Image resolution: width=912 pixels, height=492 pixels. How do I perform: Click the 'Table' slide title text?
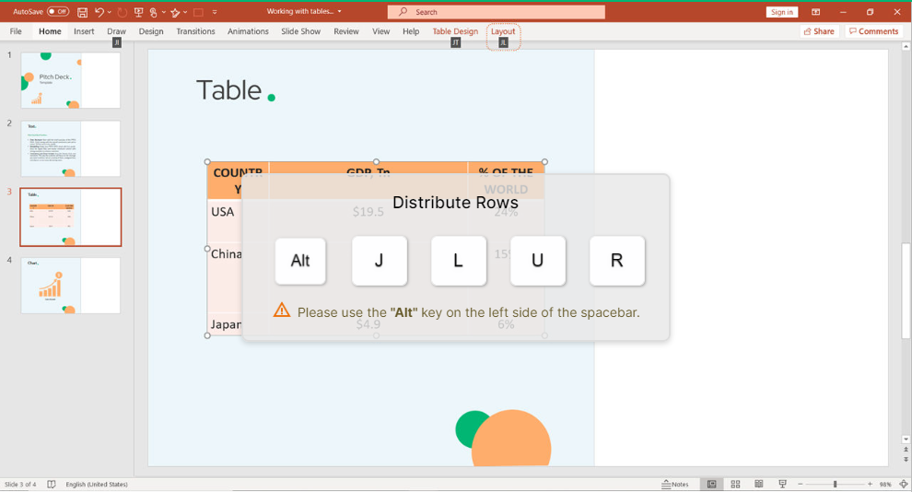point(229,90)
